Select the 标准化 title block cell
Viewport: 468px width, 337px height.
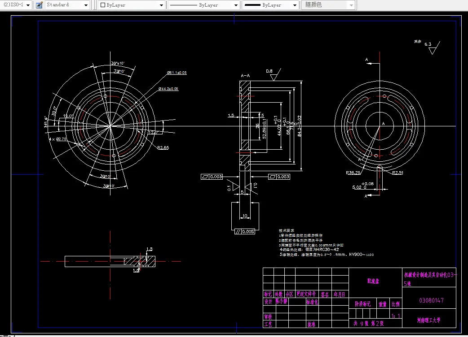tap(312, 302)
